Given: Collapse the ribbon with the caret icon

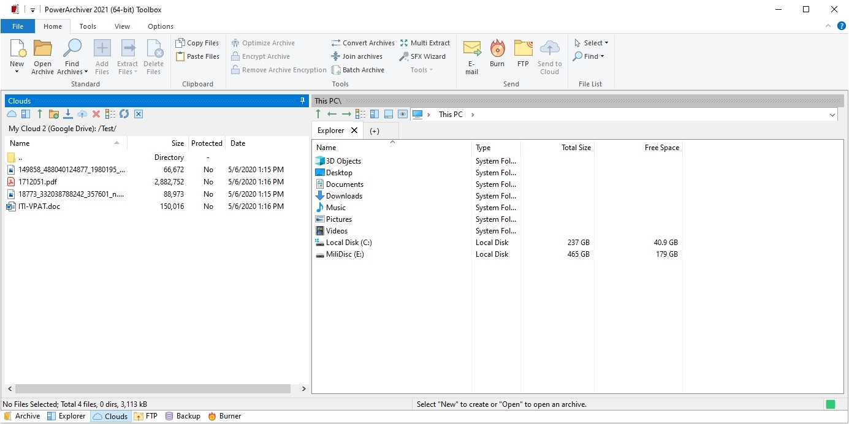Looking at the screenshot, I should click(x=828, y=26).
